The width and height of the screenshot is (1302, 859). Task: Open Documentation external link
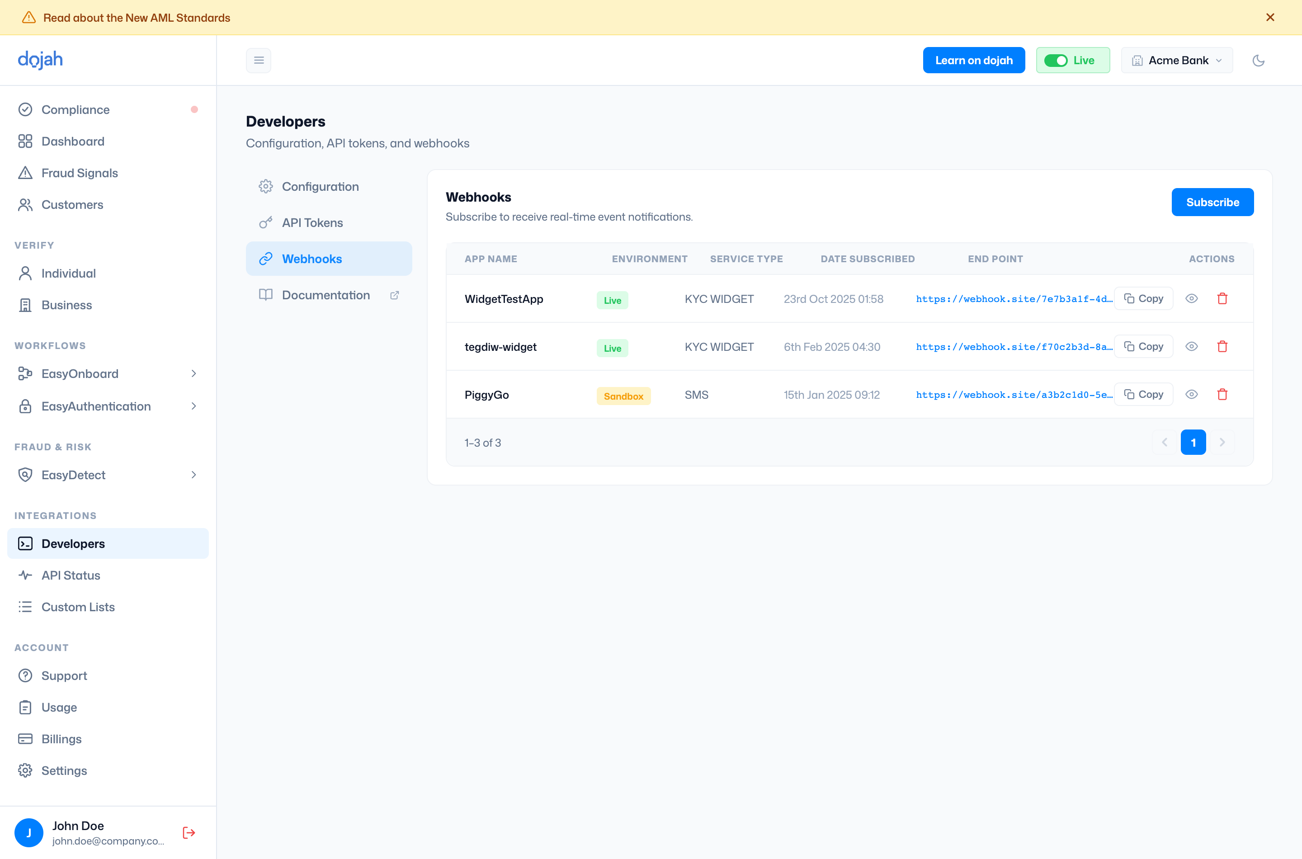pos(329,295)
